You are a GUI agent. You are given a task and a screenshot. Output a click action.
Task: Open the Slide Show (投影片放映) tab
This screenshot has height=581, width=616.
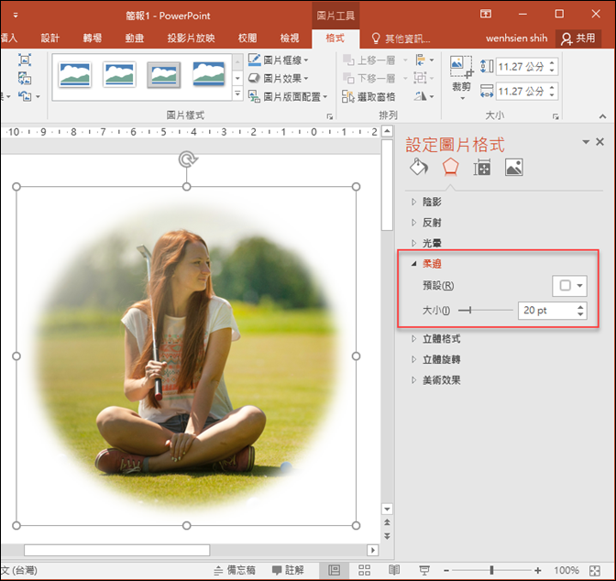(191, 38)
